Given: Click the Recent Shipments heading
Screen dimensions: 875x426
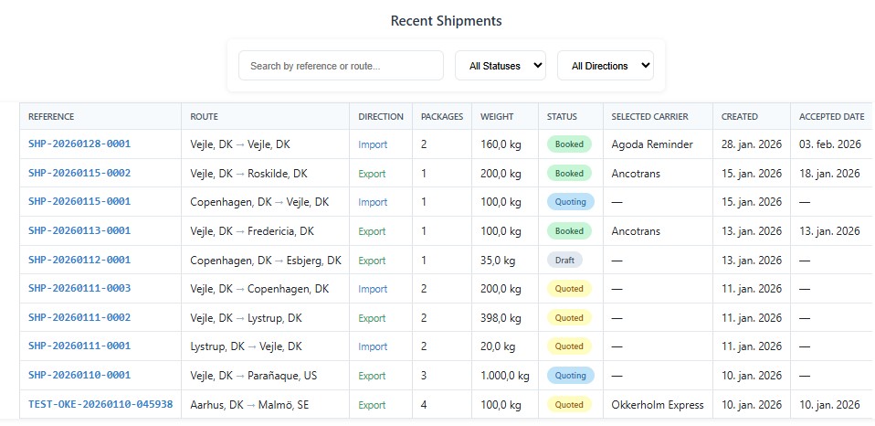Looking at the screenshot, I should tap(446, 21).
